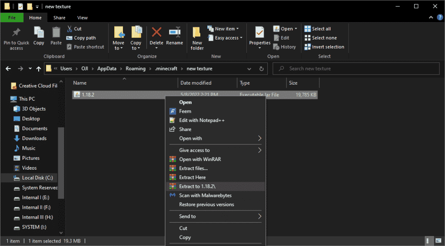Screen dimensions: 445x246
Task: Click Select all in ribbon
Action: click(x=318, y=29)
